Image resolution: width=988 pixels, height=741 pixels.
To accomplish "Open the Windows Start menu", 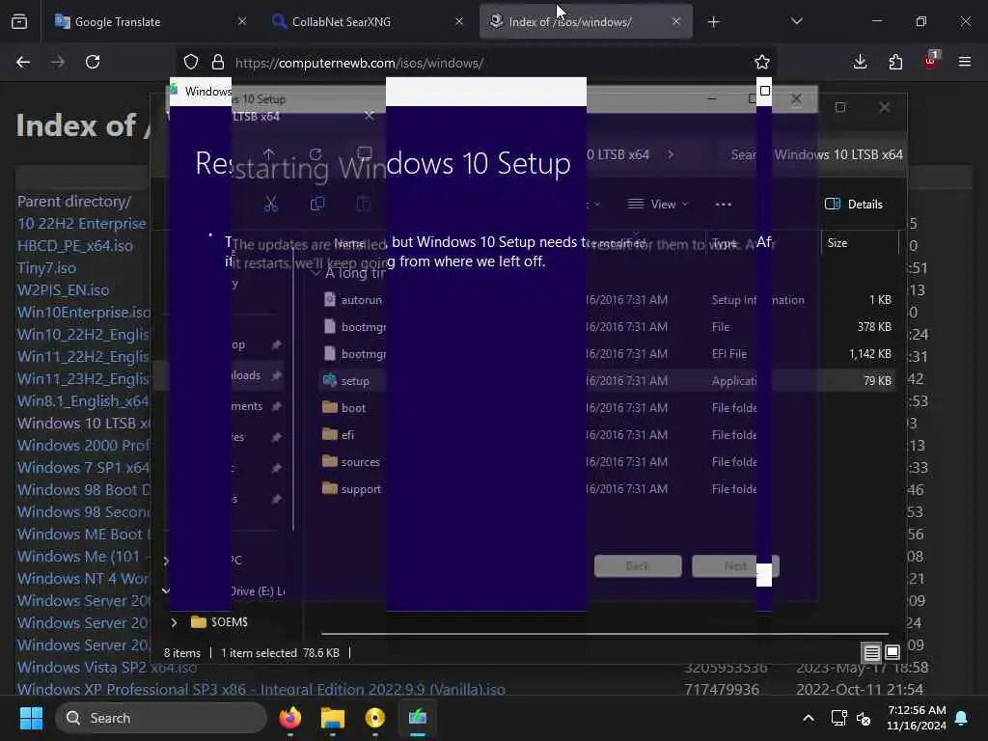I will click(x=31, y=718).
